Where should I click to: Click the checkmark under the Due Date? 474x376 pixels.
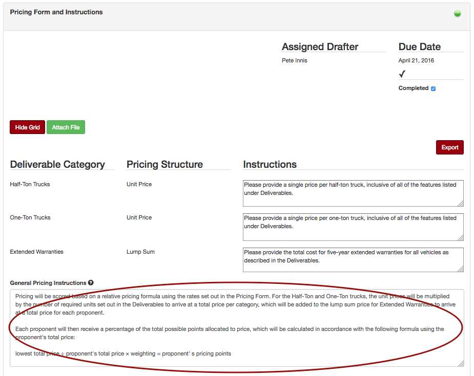402,74
